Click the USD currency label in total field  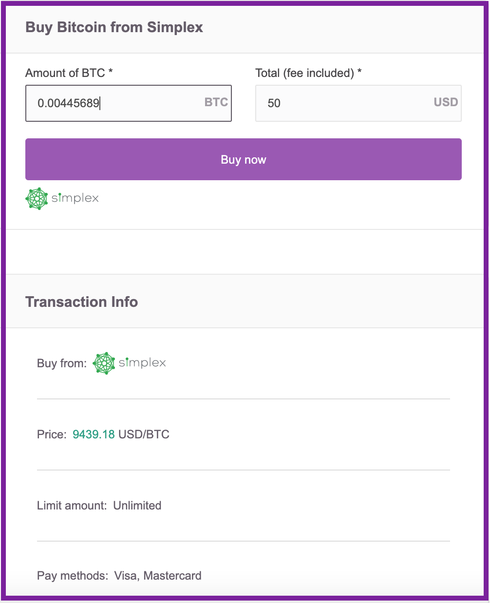(445, 102)
